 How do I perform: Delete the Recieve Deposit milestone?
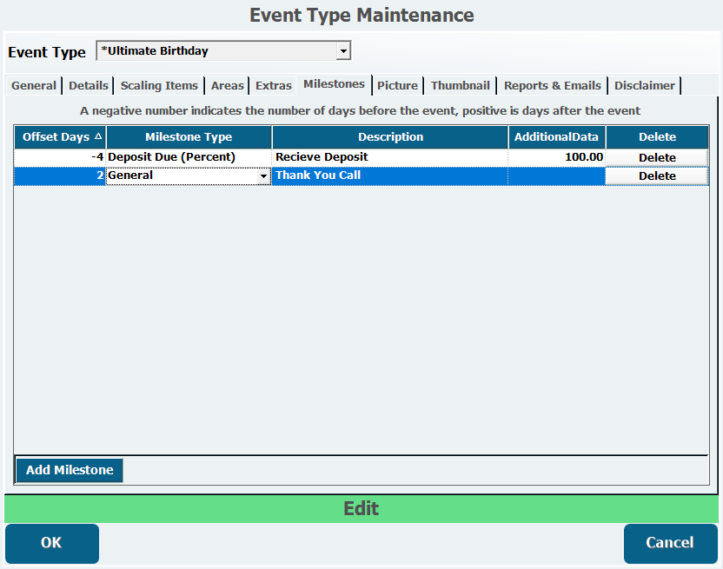pyautogui.click(x=657, y=157)
